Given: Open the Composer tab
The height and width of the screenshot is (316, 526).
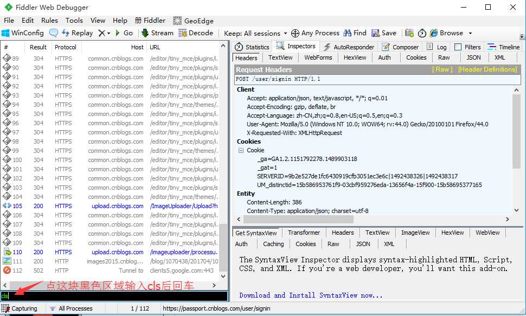Looking at the screenshot, I should (x=400, y=47).
